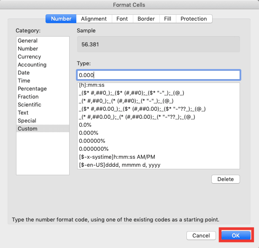
Task: Pick the Fraction category
Action: [x=43, y=96]
